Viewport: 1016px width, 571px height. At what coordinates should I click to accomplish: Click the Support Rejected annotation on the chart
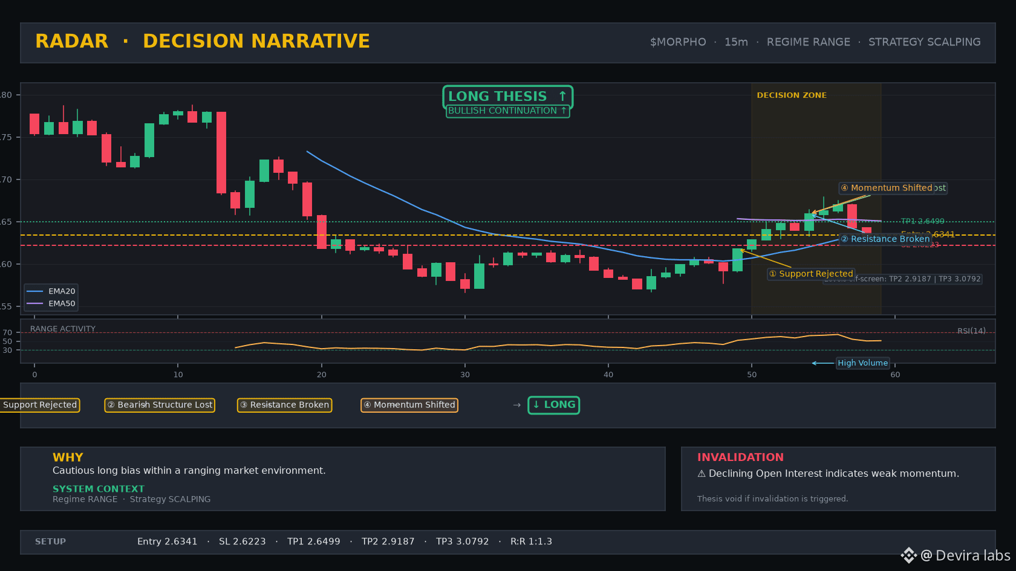(811, 274)
